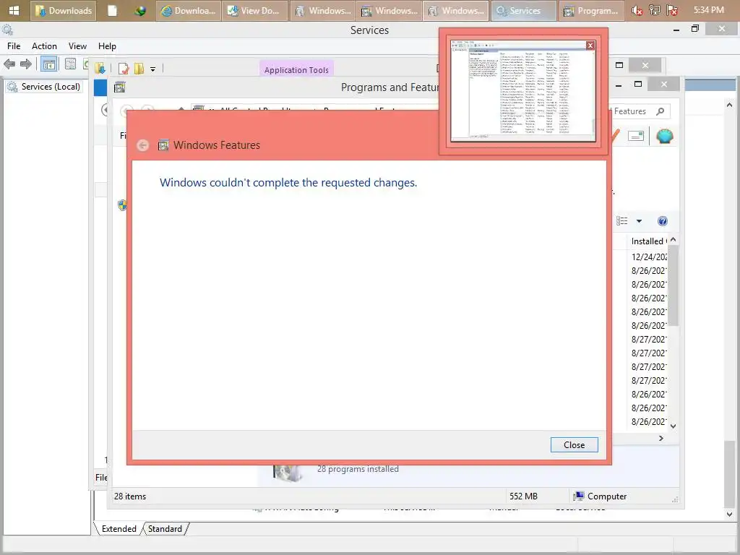
Task: Click the blue Help icon in Programs and Features
Action: tap(662, 221)
